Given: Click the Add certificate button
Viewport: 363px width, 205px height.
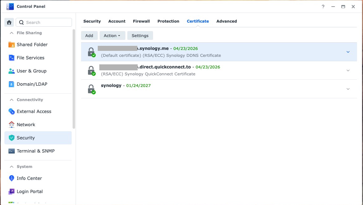Looking at the screenshot, I should [x=89, y=35].
